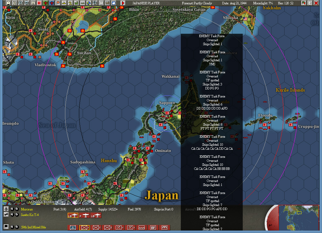The height and width of the screenshot is (233, 322).
Task: Click the anchor port icon beside Muroran
Action: (6, 209)
